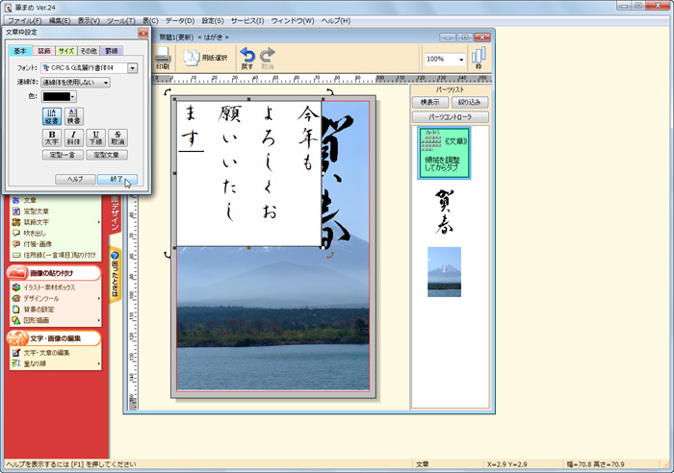Open the font (フォント) dropdown list
Viewport: 674px width, 473px height.
click(132, 68)
